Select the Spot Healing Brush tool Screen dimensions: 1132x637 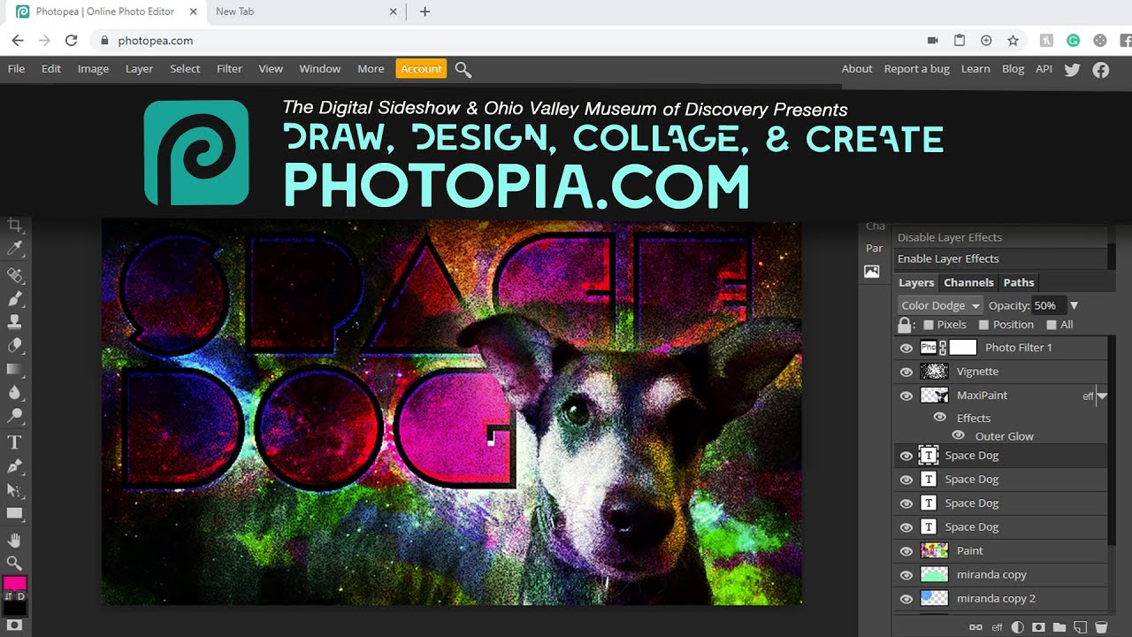tap(14, 275)
